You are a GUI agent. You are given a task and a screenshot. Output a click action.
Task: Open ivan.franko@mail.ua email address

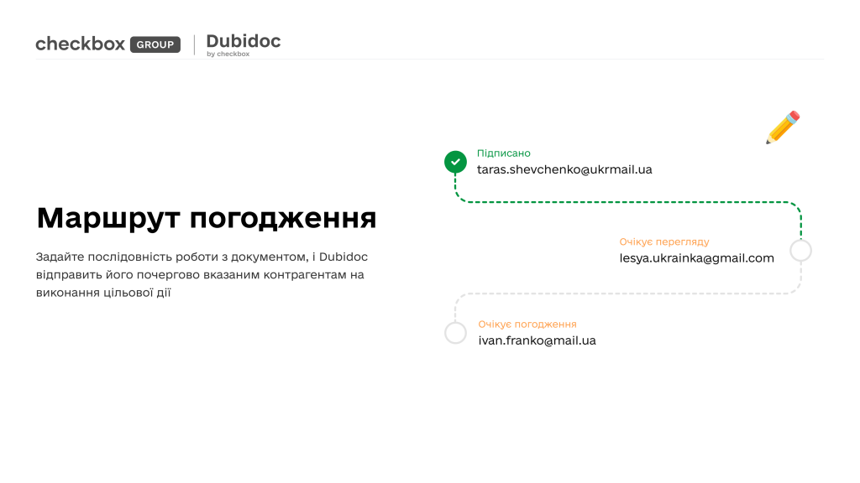(537, 340)
